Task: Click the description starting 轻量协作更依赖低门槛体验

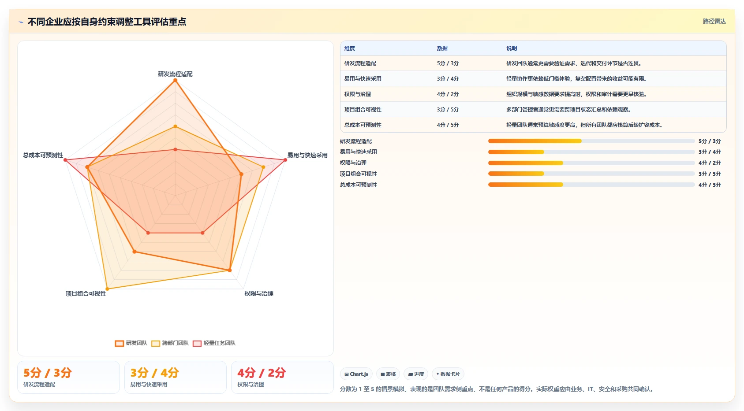Action: pos(577,79)
